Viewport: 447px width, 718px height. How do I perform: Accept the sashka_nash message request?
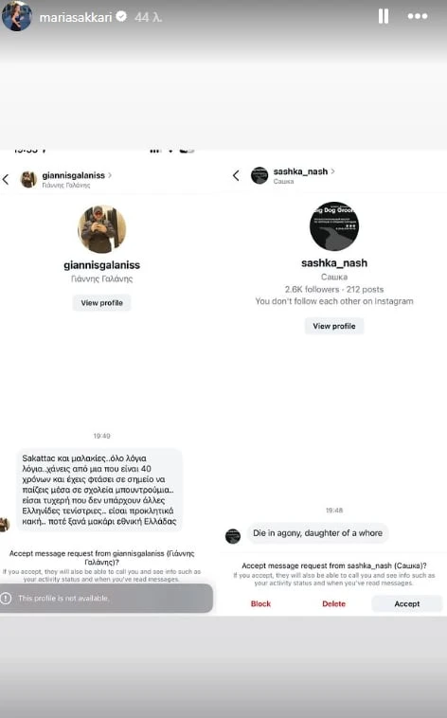point(406,603)
